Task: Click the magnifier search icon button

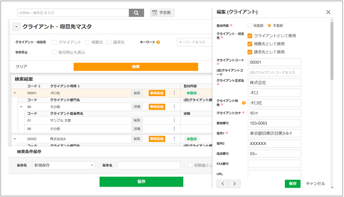Action: [x=136, y=13]
